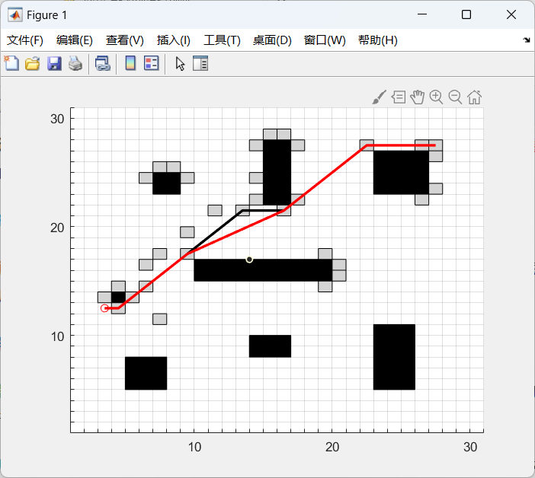Close the Figure 1 window
Screen dimensions: 535x478
(x=511, y=14)
